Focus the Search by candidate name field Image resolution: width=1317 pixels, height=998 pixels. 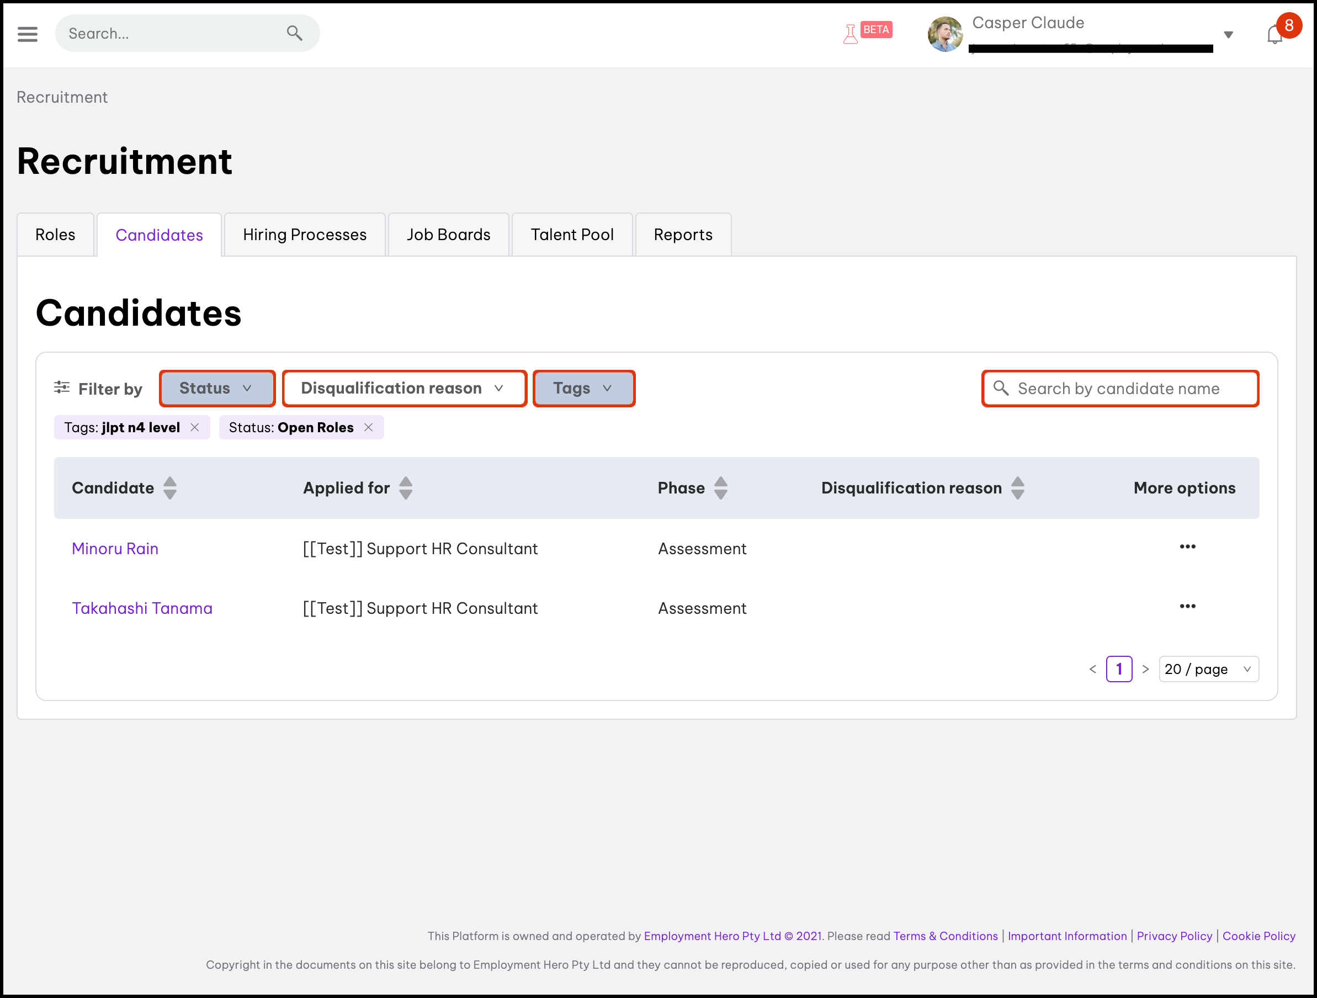pos(1119,388)
